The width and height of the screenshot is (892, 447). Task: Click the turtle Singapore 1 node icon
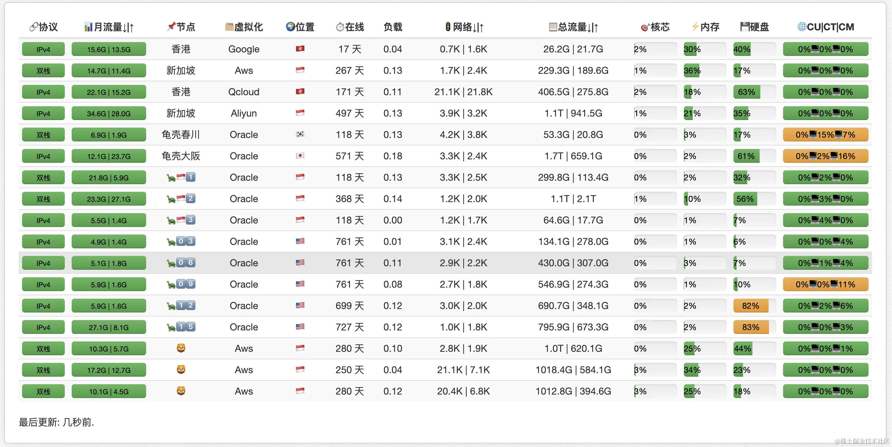(x=181, y=177)
